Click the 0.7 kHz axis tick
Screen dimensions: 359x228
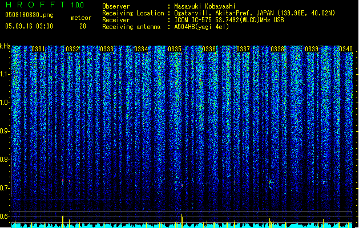click(x=5, y=188)
